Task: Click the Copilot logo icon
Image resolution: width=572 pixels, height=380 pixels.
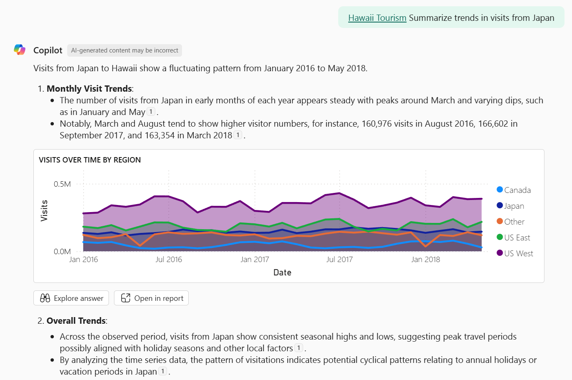Action: click(x=20, y=50)
